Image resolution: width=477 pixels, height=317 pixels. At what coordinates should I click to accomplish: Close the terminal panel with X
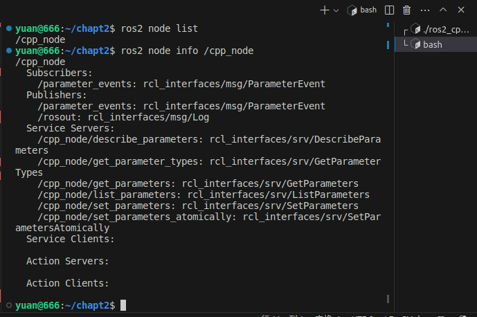coord(461,10)
